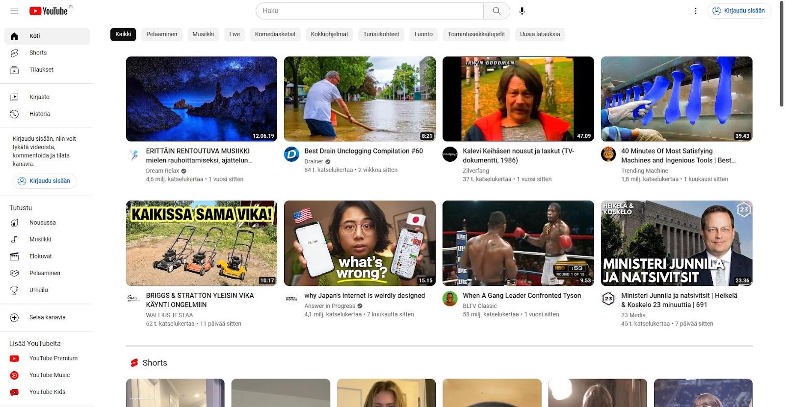Select the Live filter chip
Viewport: 785px width, 407px height.
point(235,34)
